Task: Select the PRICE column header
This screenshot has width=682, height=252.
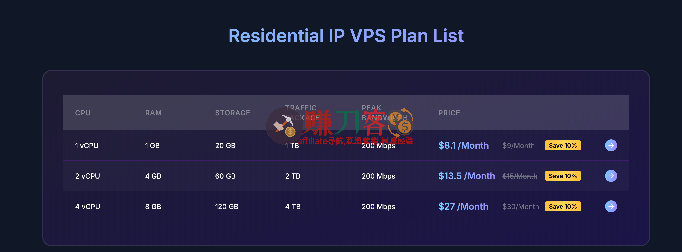Action: (449, 113)
